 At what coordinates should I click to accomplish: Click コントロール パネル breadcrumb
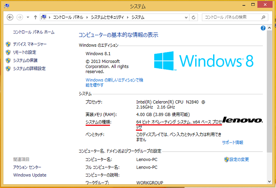[68, 17]
